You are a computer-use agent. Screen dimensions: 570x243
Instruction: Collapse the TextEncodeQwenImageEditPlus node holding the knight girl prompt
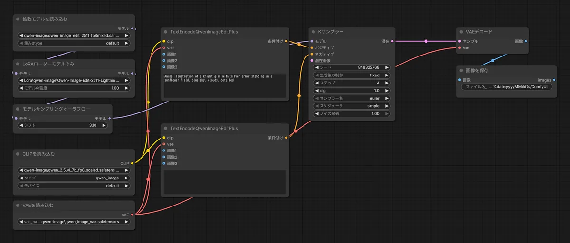[x=165, y=32]
